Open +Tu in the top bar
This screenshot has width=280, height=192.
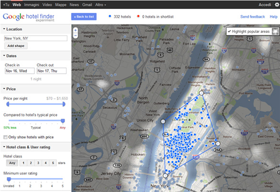(x=6, y=5)
